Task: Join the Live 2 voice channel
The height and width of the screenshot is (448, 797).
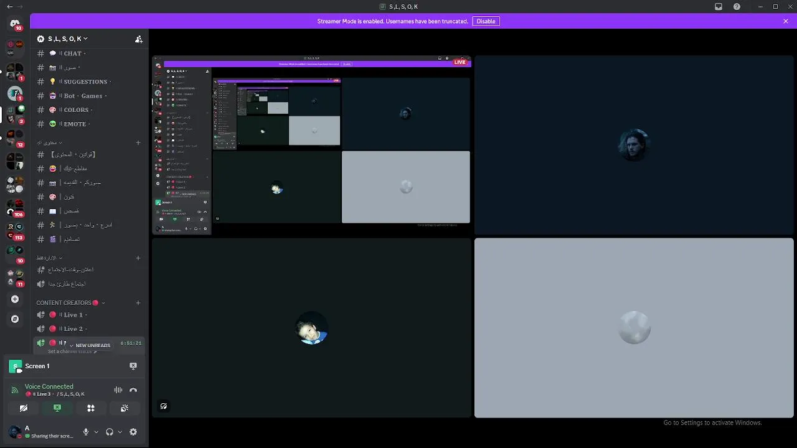Action: click(x=89, y=329)
